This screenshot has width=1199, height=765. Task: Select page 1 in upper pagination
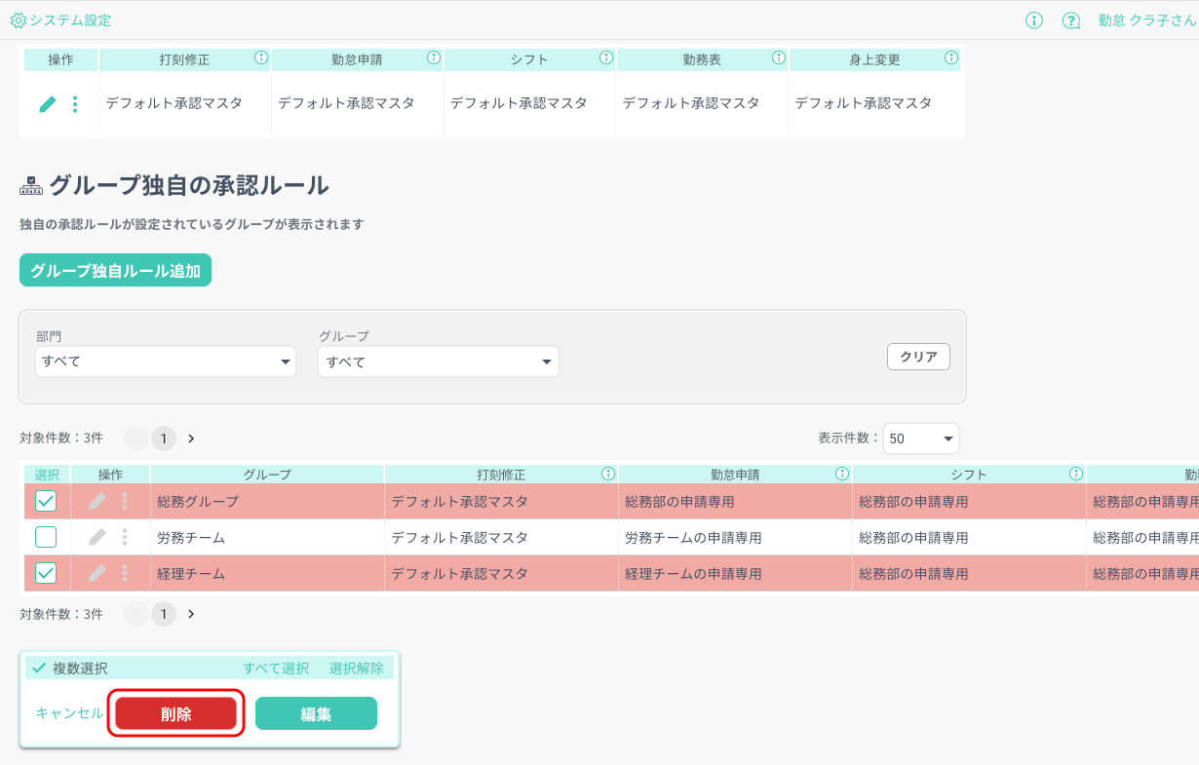164,439
